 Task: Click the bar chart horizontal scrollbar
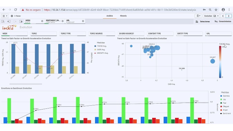click(x=26, y=84)
